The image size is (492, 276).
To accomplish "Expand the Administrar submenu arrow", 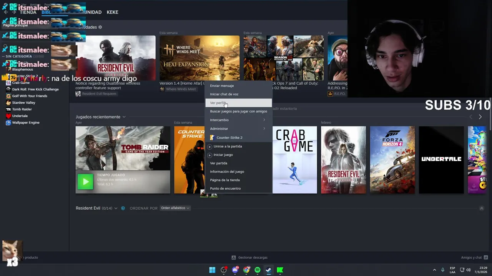I will tap(264, 128).
